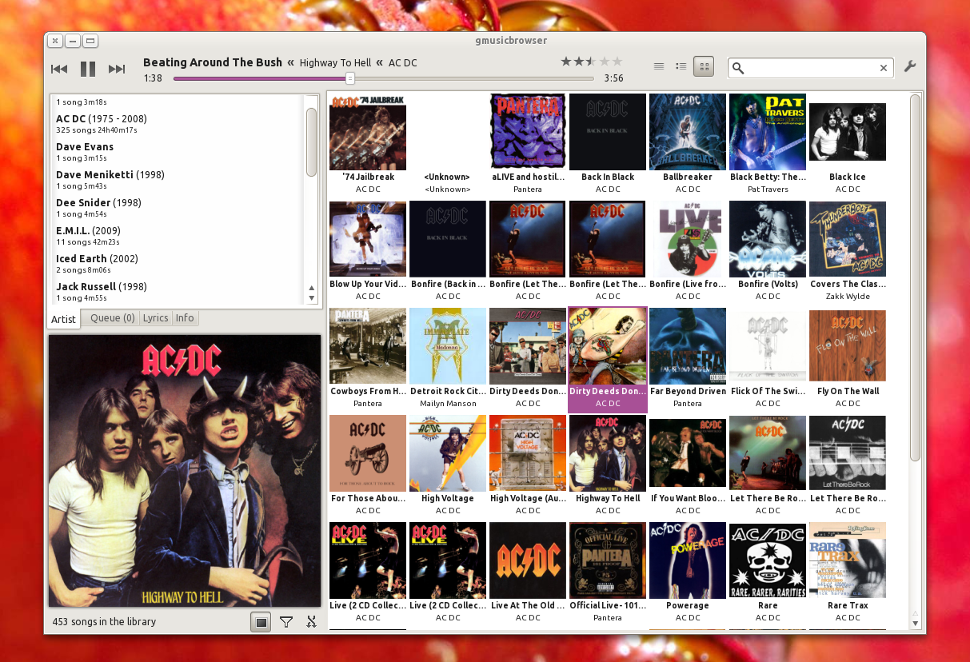Viewport: 970px width, 662px height.
Task: Select the Rare Trax album
Action: (x=848, y=572)
